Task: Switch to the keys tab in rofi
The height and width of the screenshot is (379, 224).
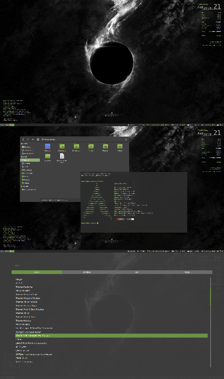Action: (187, 272)
